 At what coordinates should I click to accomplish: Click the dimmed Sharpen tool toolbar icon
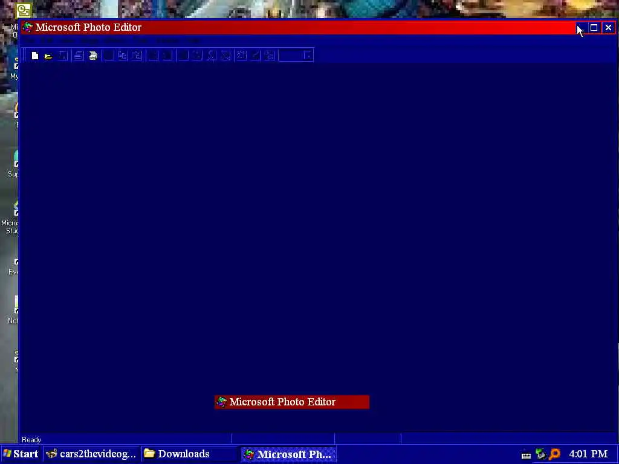pyautogui.click(x=225, y=56)
